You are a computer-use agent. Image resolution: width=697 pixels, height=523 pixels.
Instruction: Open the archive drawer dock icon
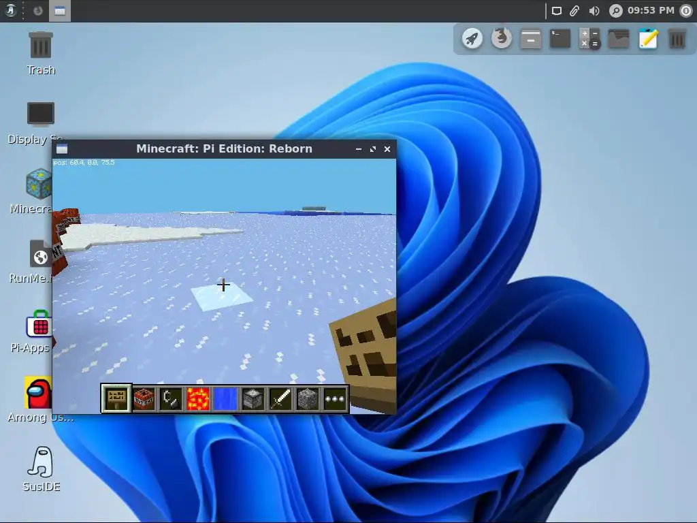tap(531, 38)
